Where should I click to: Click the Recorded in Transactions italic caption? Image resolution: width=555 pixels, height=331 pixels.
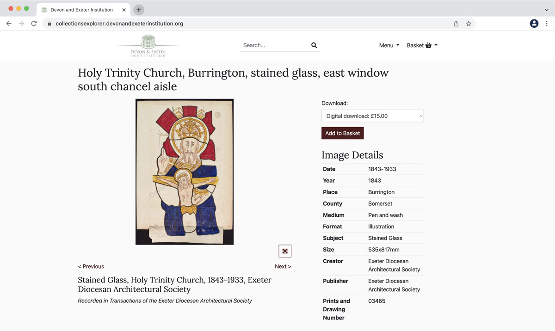165,301
